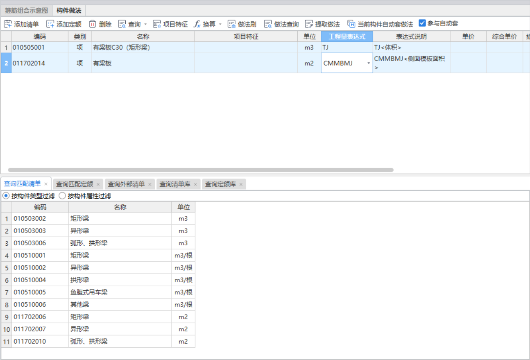Image resolution: width=530 pixels, height=360 pixels.
Task: Select list item 010510002 异形梁
Action: pyautogui.click(x=98, y=268)
